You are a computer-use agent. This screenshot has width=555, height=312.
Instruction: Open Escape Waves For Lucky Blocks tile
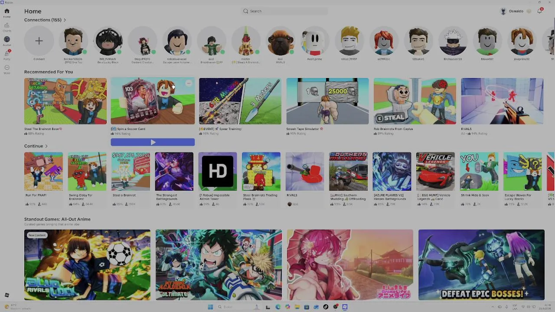pyautogui.click(x=522, y=172)
